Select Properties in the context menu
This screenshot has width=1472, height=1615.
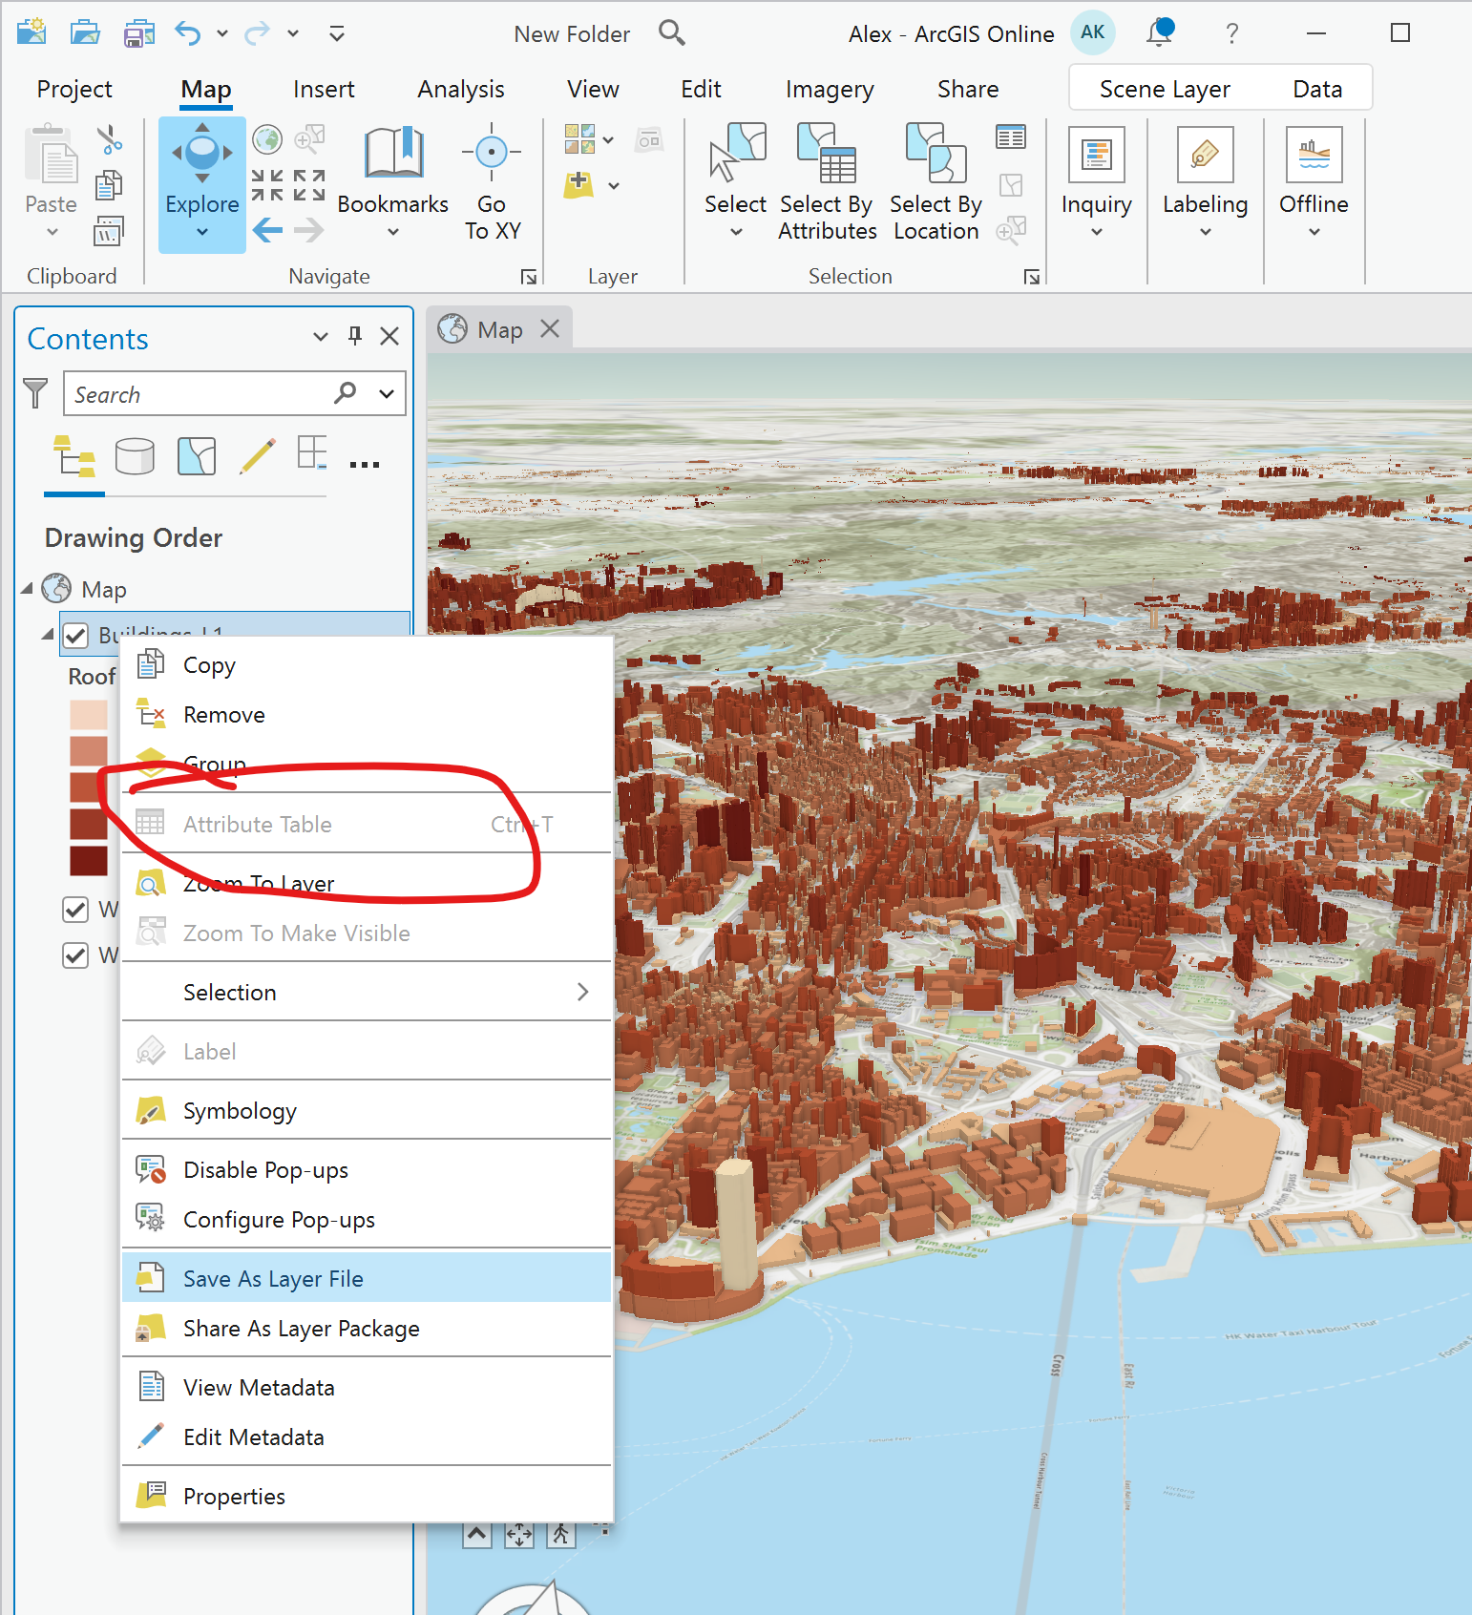click(234, 1497)
